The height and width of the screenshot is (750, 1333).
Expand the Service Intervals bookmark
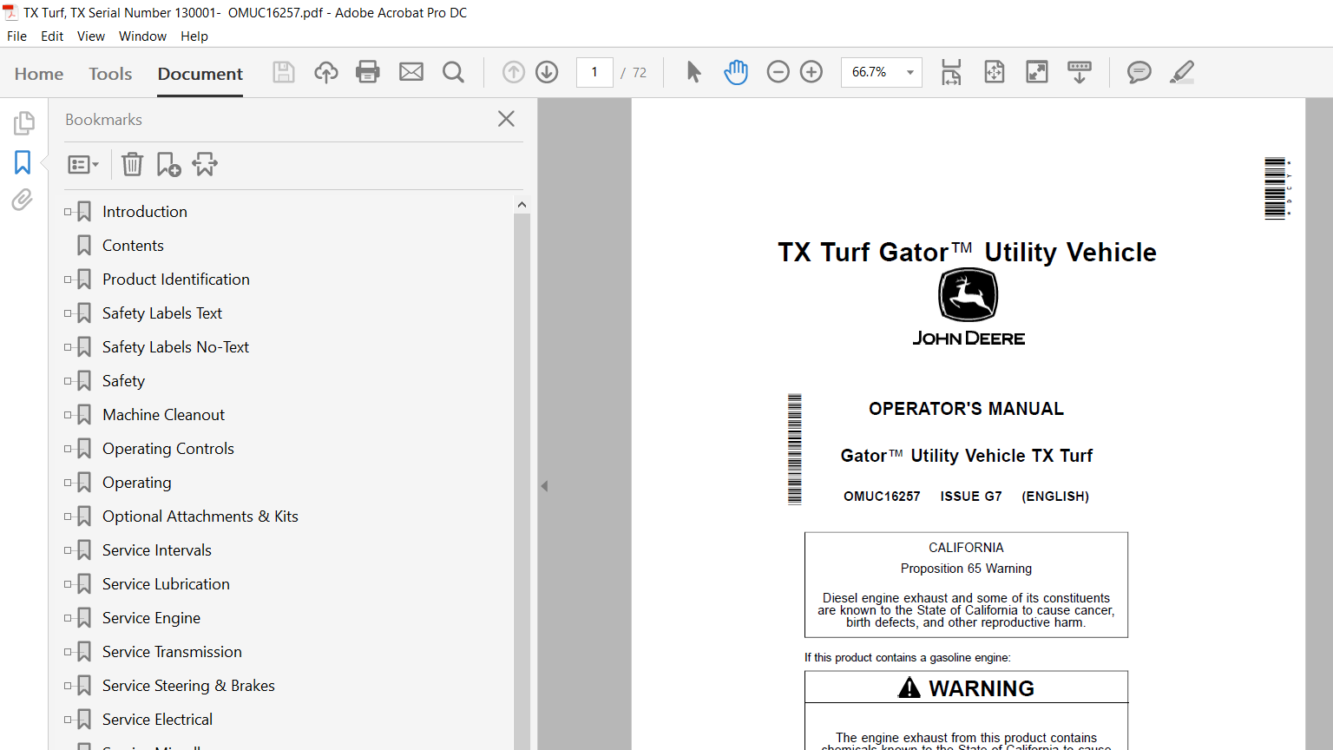[x=68, y=550]
